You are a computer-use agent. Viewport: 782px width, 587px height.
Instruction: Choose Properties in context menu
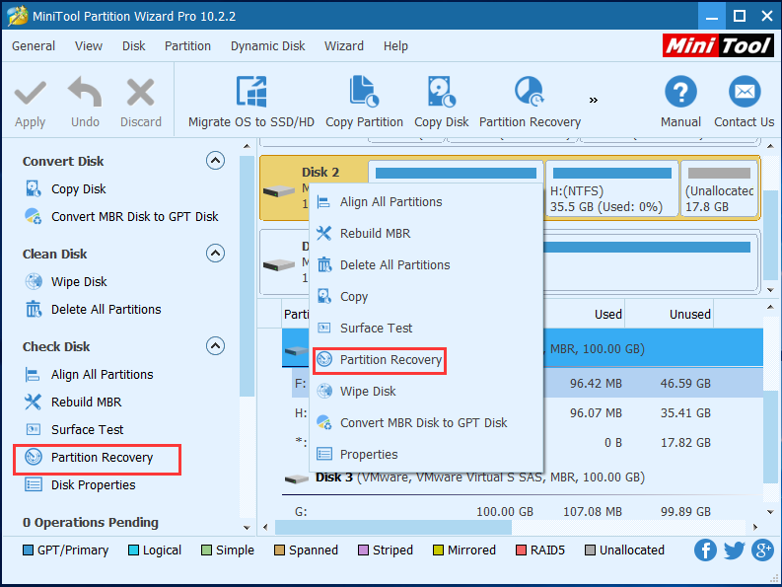[x=426, y=454]
